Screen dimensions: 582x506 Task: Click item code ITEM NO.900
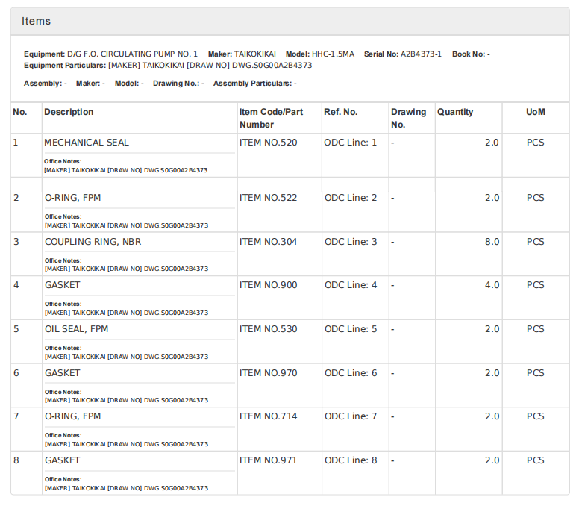[268, 285]
